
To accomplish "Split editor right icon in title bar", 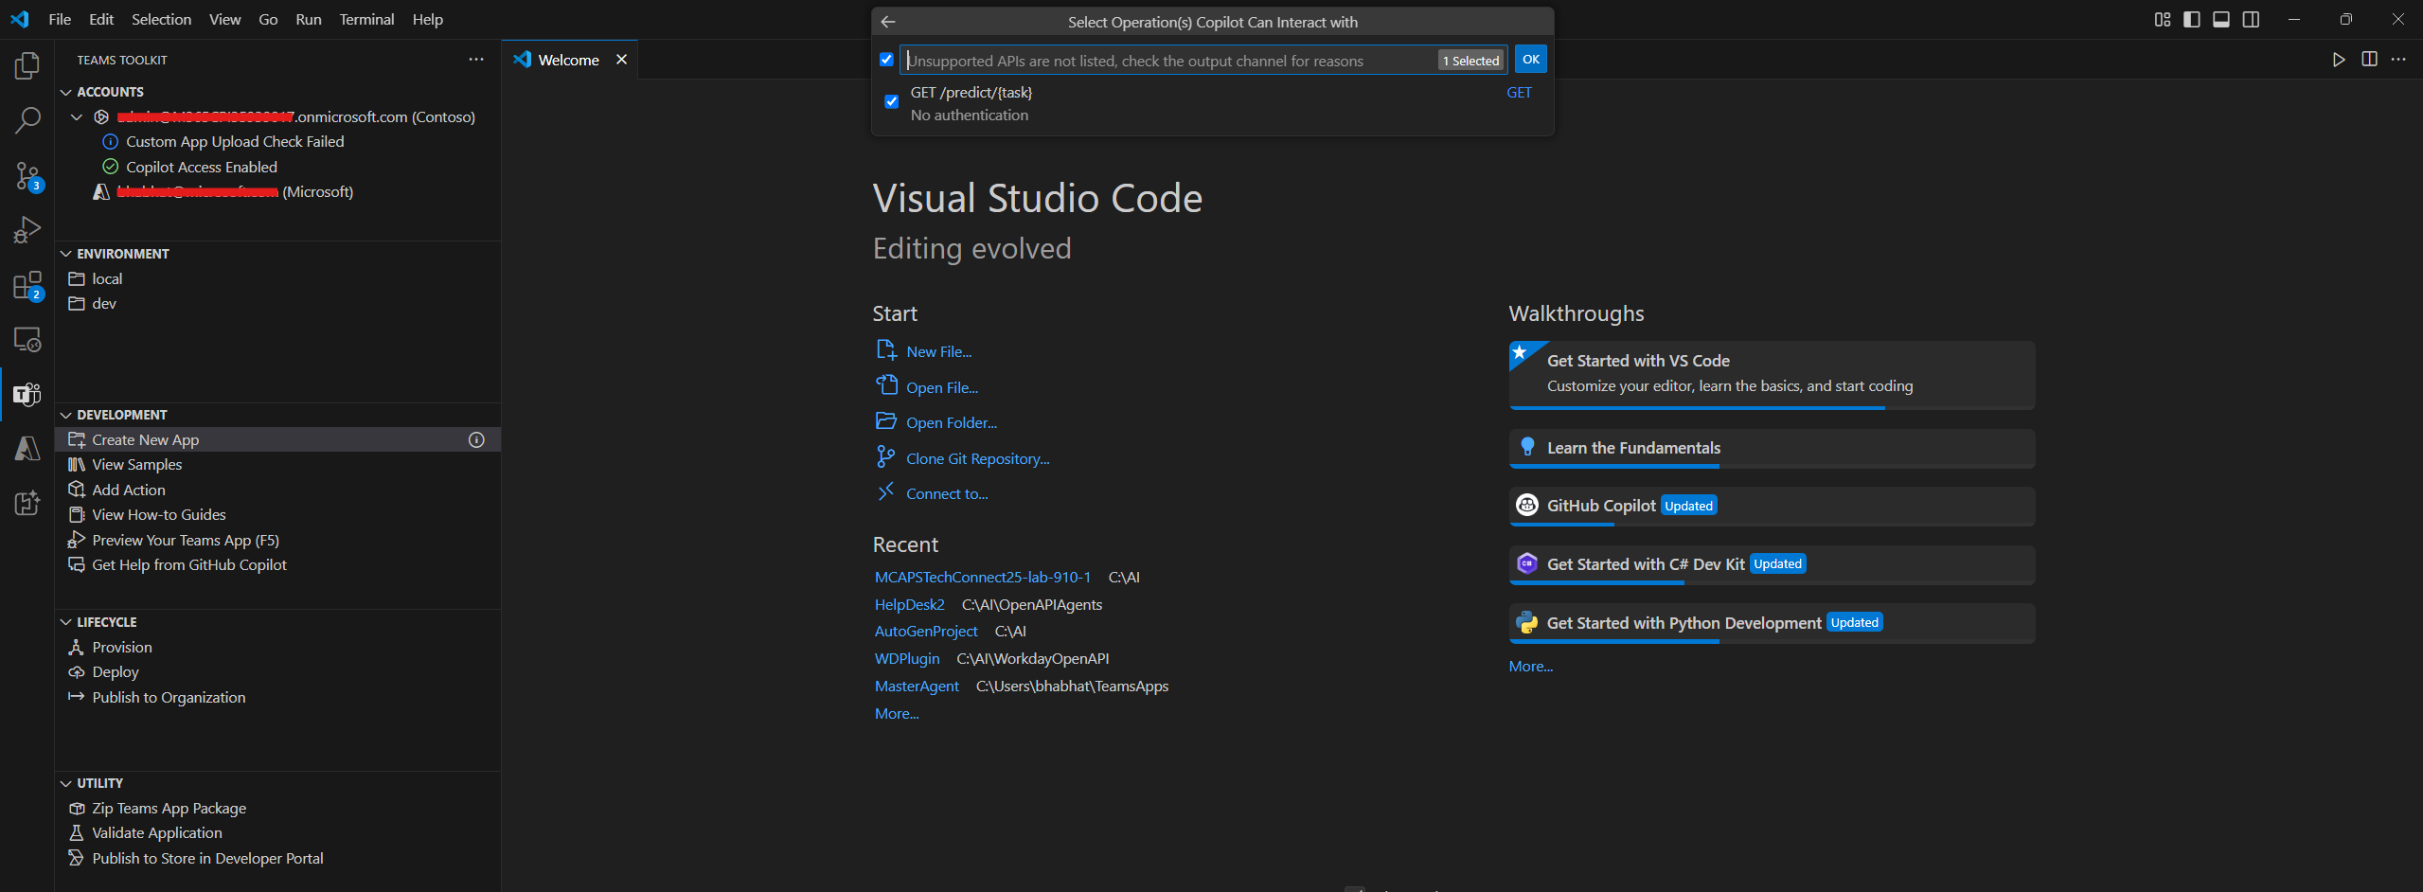I will point(2369,60).
